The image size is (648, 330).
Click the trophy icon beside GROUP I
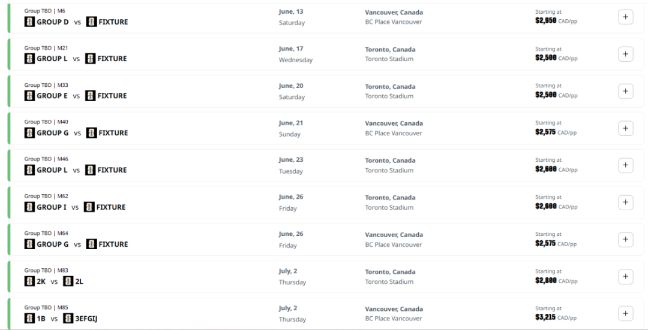[29, 207]
